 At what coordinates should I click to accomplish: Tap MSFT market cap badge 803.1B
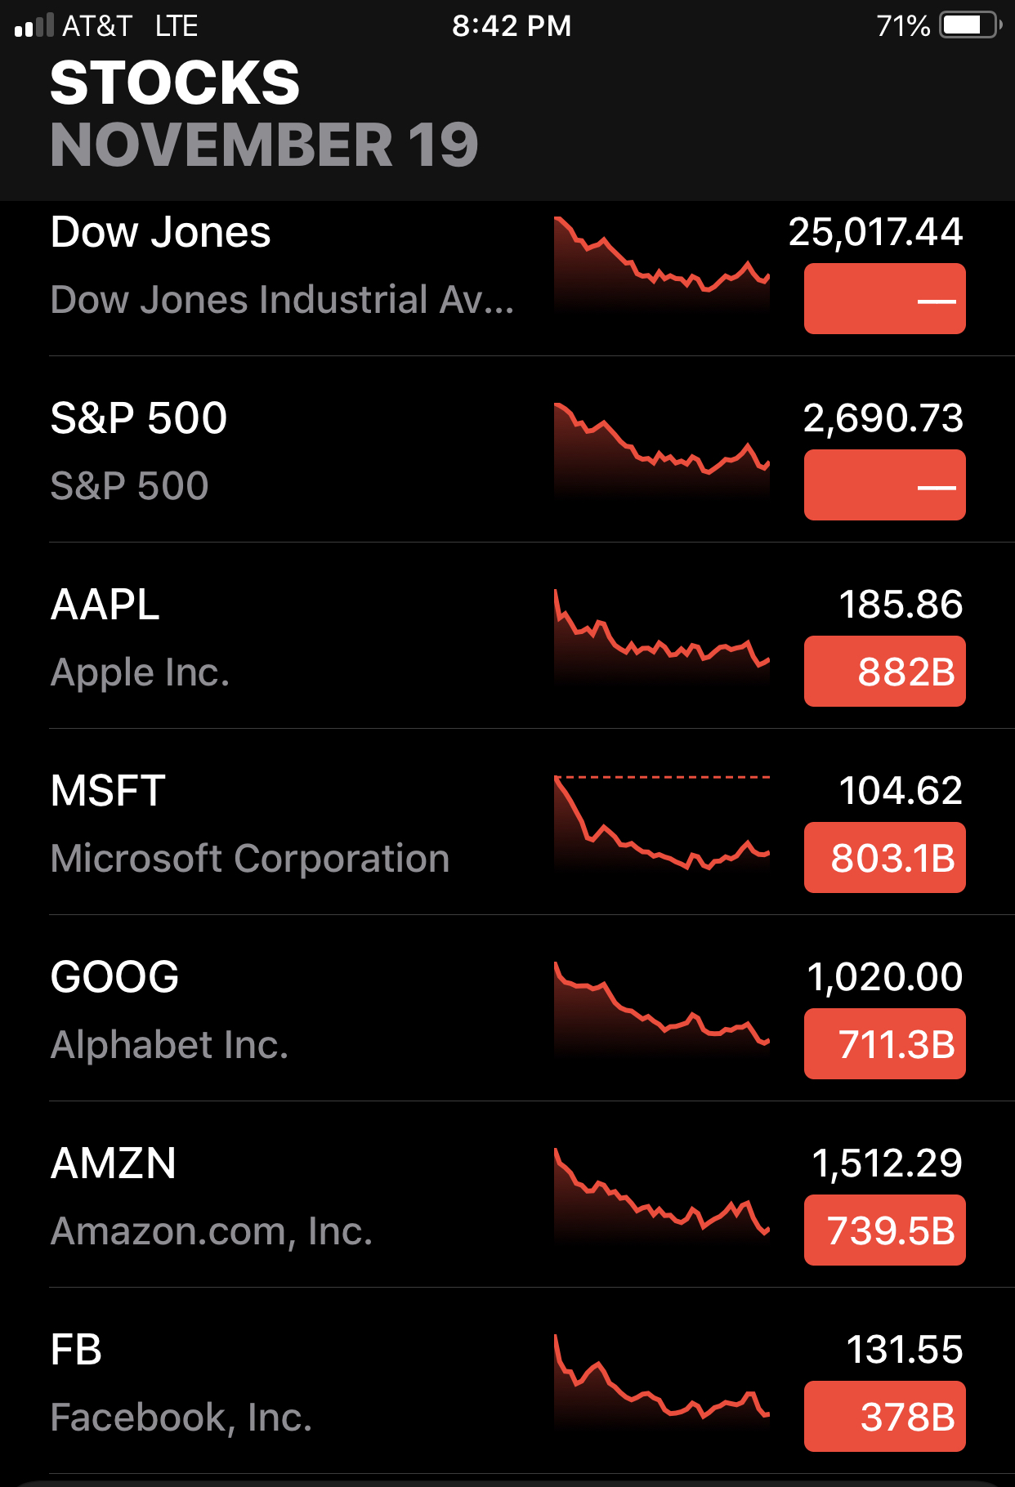tap(884, 858)
